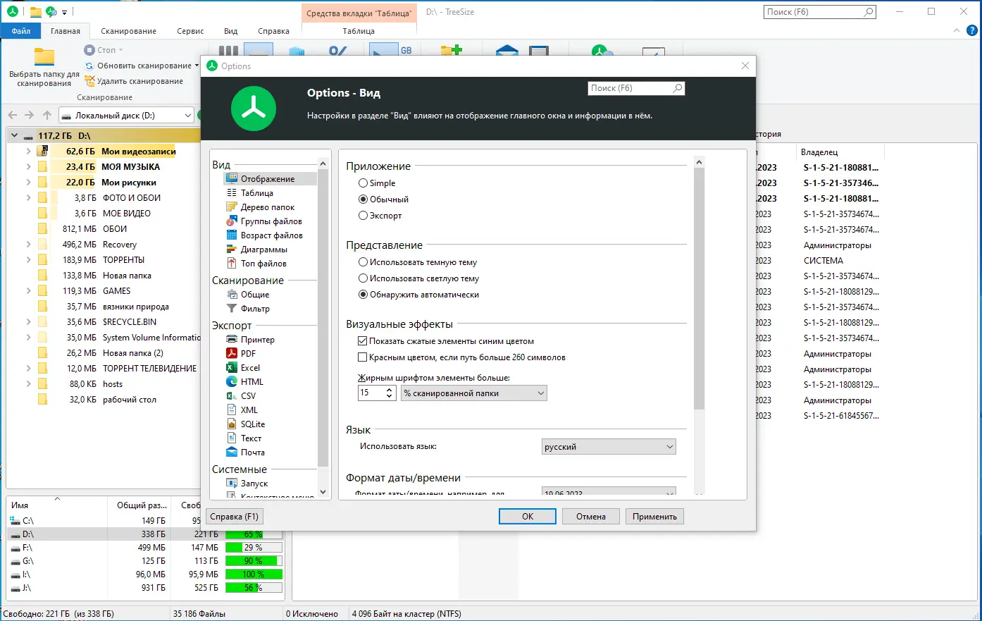The width and height of the screenshot is (982, 621).
Task: Click the ribbon help question mark
Action: [972, 31]
